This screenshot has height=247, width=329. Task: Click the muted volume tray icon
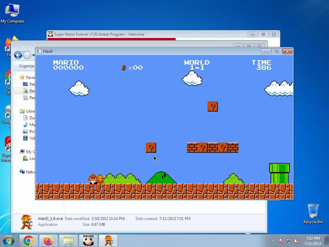pyautogui.click(x=297, y=241)
